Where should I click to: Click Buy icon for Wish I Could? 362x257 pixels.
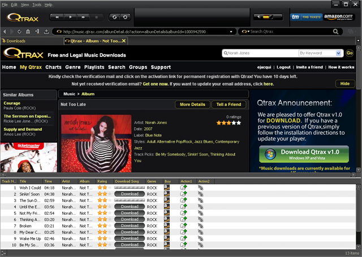tap(167, 188)
